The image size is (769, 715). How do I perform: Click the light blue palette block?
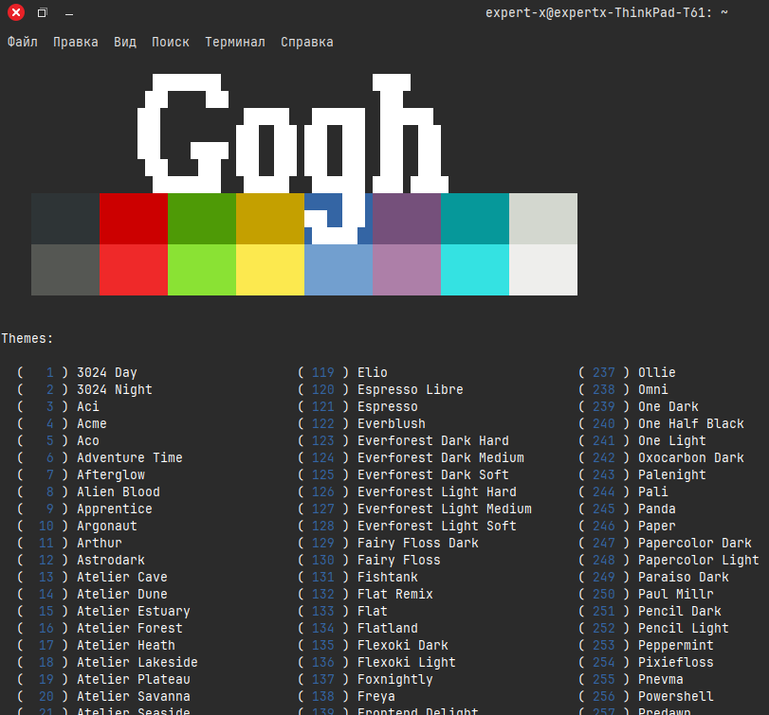(339, 270)
